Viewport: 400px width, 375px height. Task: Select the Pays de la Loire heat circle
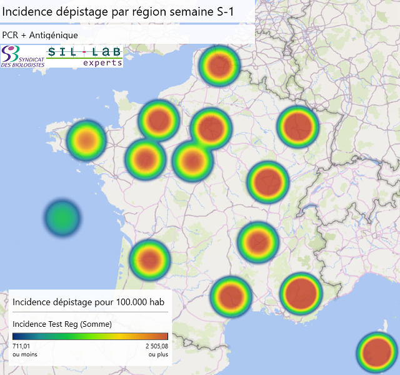tap(146, 159)
